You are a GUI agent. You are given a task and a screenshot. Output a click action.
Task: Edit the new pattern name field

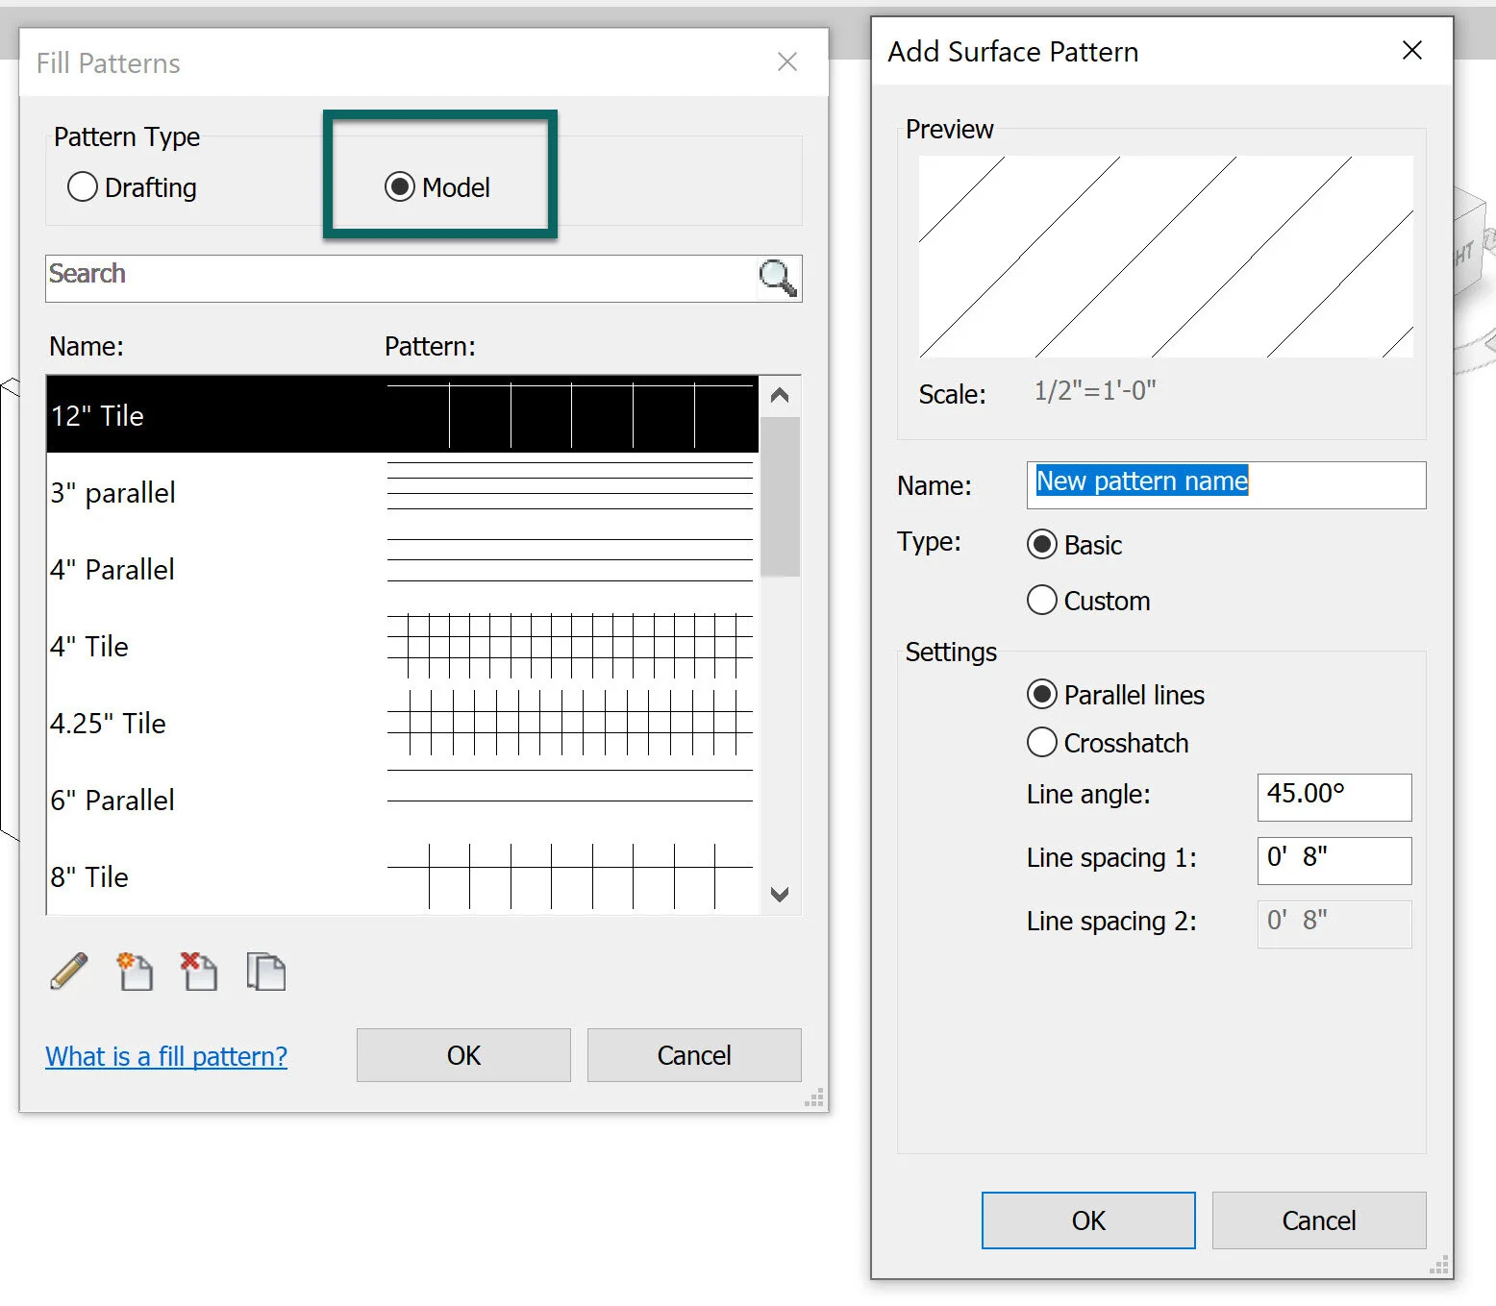[1225, 484]
